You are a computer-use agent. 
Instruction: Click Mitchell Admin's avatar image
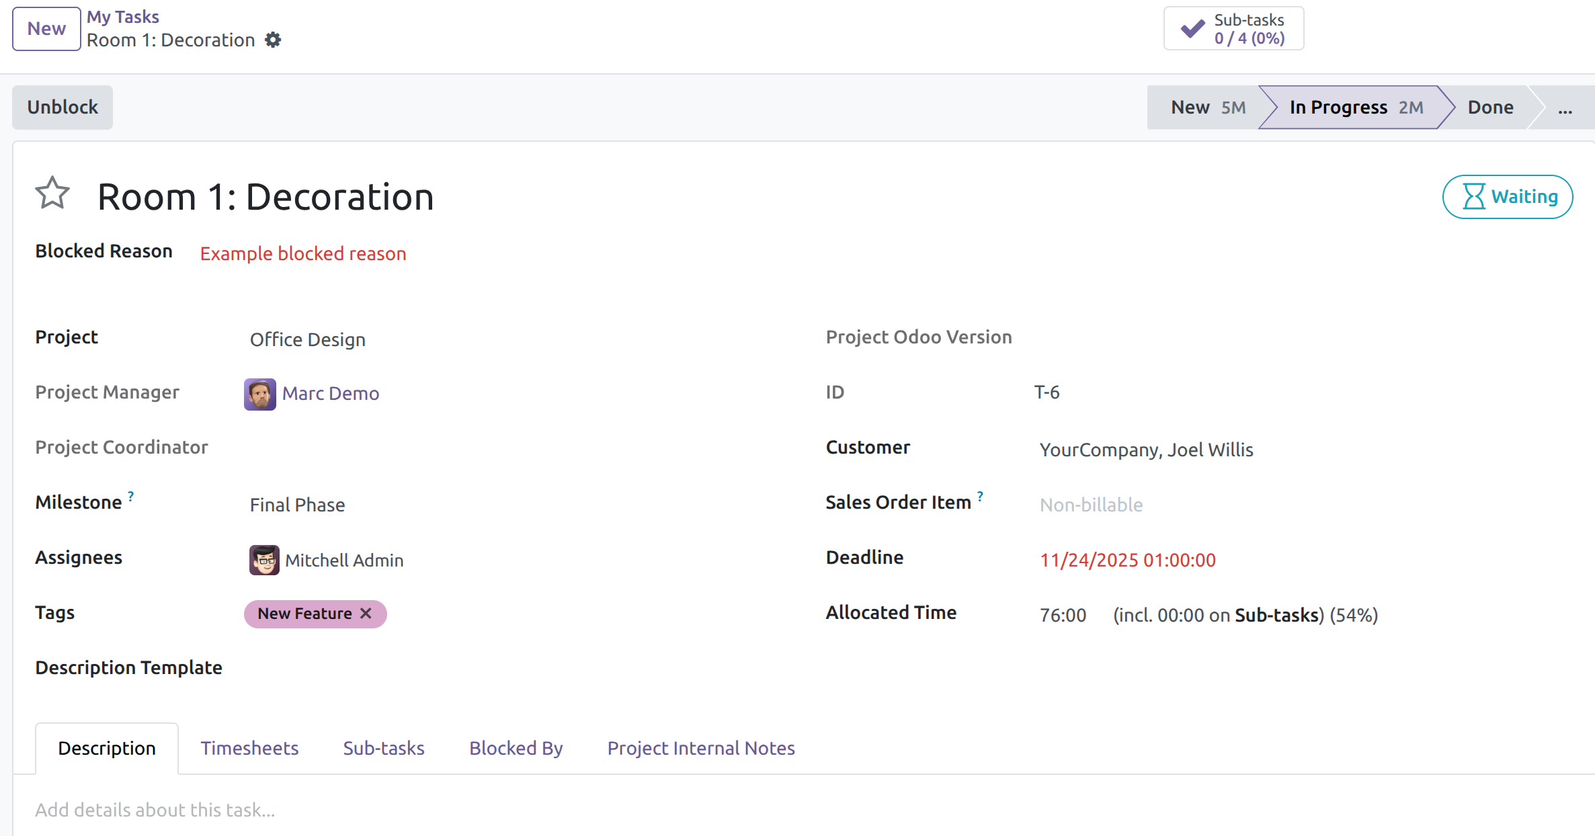[x=264, y=560]
